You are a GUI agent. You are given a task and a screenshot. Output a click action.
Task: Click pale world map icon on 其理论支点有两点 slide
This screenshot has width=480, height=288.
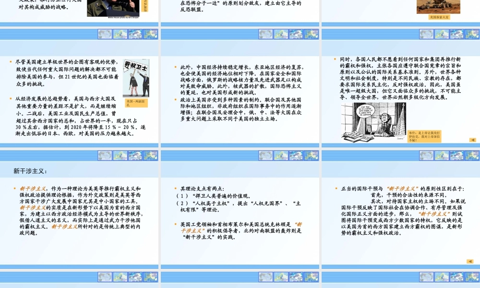[x=265, y=156]
